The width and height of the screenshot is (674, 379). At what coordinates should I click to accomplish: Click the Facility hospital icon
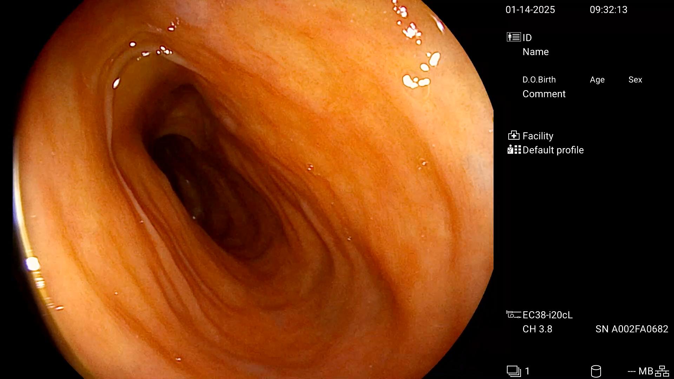[514, 135]
